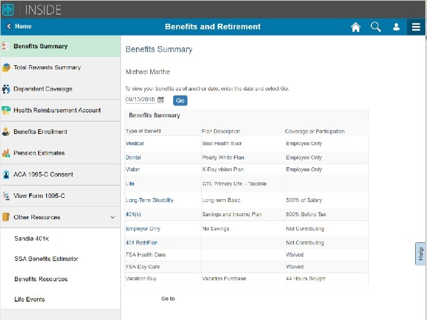Click the Total Rewards Summary icon
Image resolution: width=427 pixels, height=320 pixels.
click(6, 67)
